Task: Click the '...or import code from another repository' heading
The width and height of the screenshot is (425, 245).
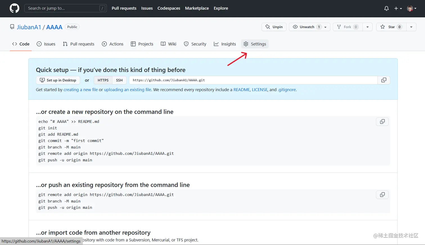Action: pyautogui.click(x=93, y=233)
